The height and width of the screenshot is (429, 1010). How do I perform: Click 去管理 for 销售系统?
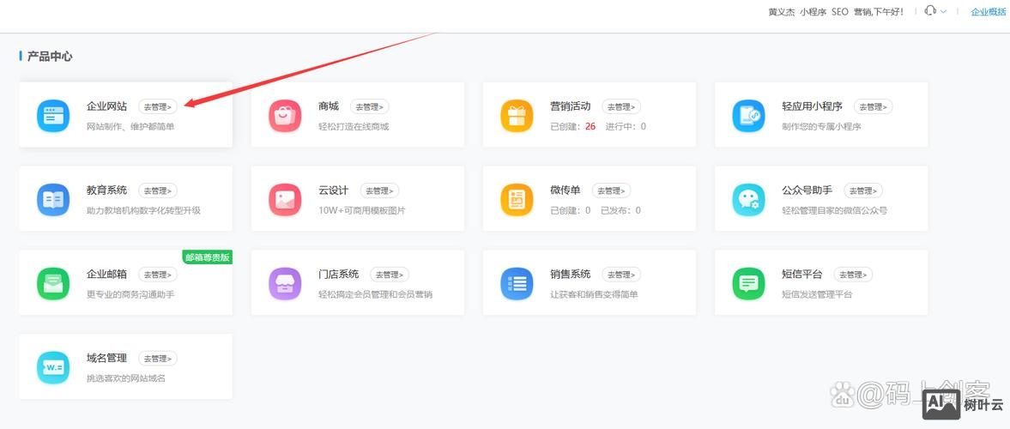621,275
